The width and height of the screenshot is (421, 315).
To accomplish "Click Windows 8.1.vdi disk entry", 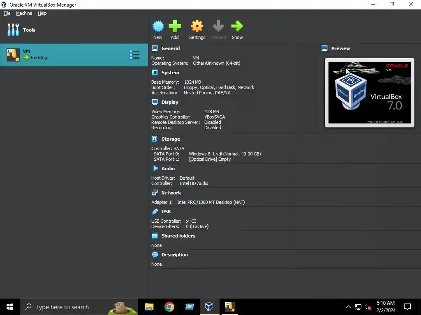I will 225,154.
